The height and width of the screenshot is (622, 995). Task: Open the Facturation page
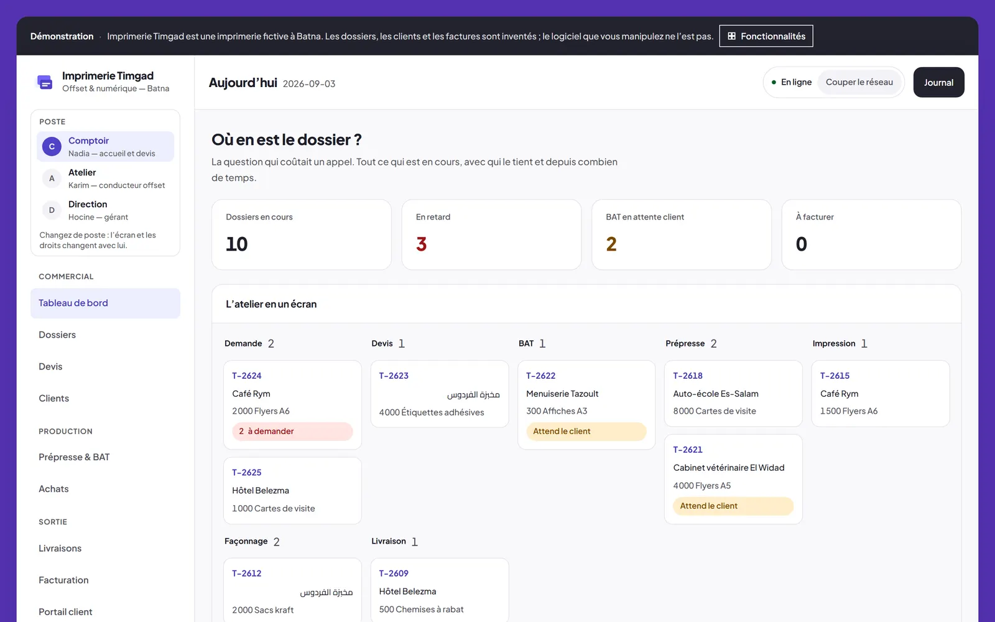105,580
